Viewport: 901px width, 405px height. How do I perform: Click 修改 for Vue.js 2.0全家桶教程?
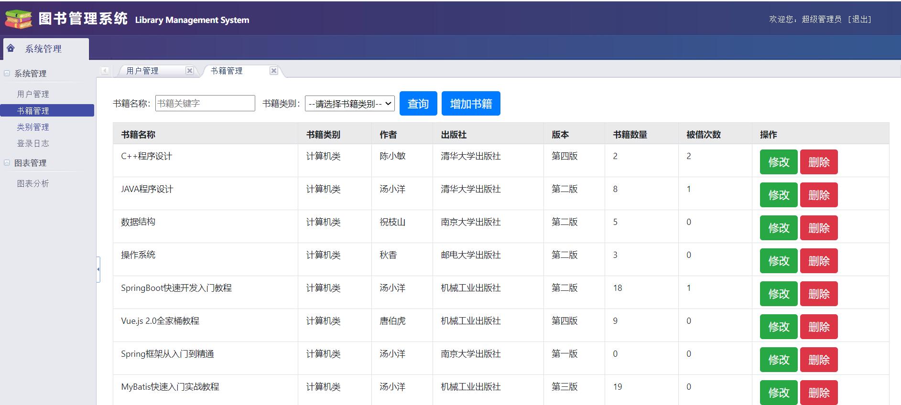[779, 327]
